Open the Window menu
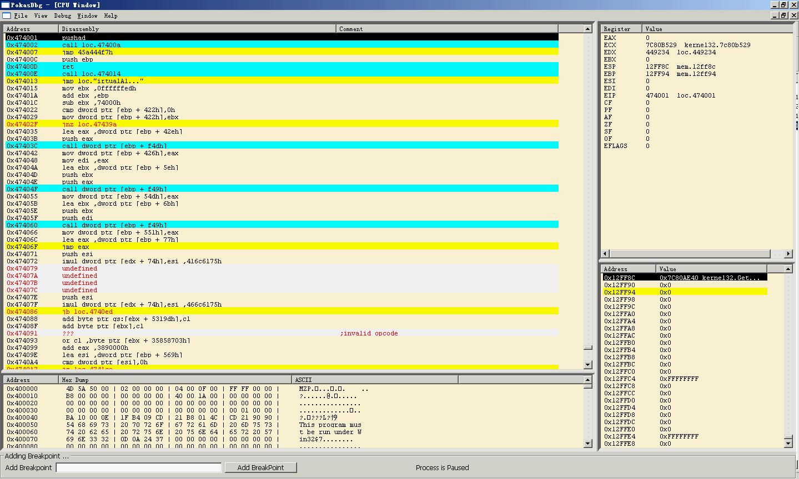 point(87,16)
